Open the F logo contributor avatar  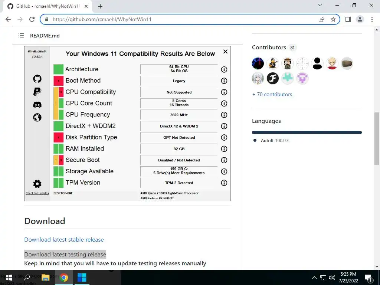[273, 78]
